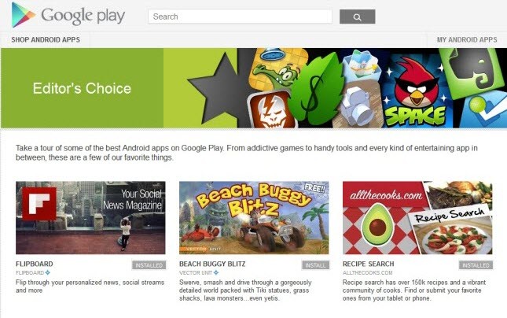
Task: Click Install button for Beach Buggy Blitz
Action: 315,265
